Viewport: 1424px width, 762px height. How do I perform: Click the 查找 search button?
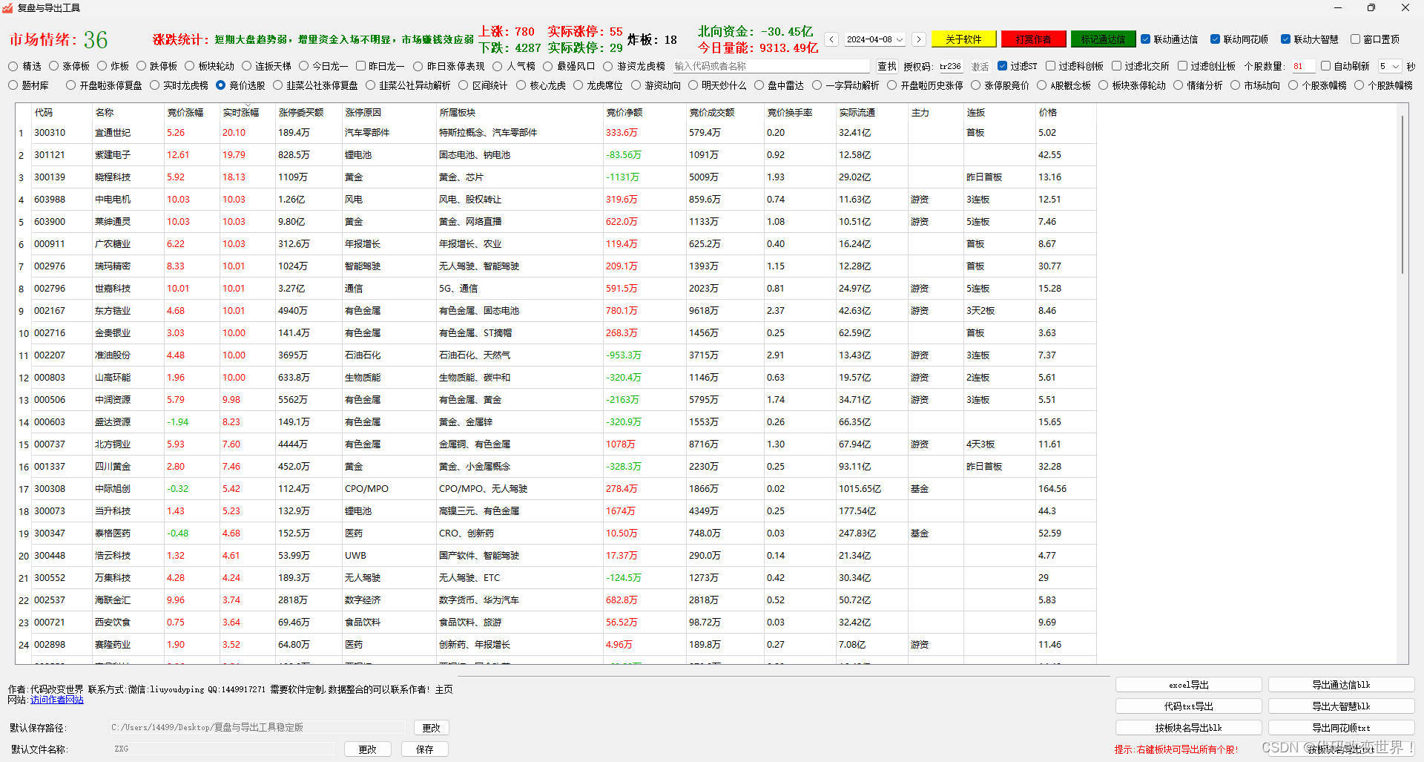tap(887, 66)
